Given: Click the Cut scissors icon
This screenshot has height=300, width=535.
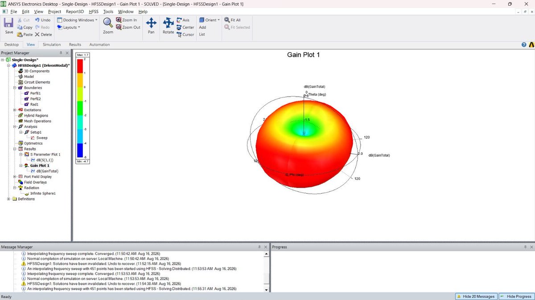Looking at the screenshot, I should pyautogui.click(x=20, y=20).
